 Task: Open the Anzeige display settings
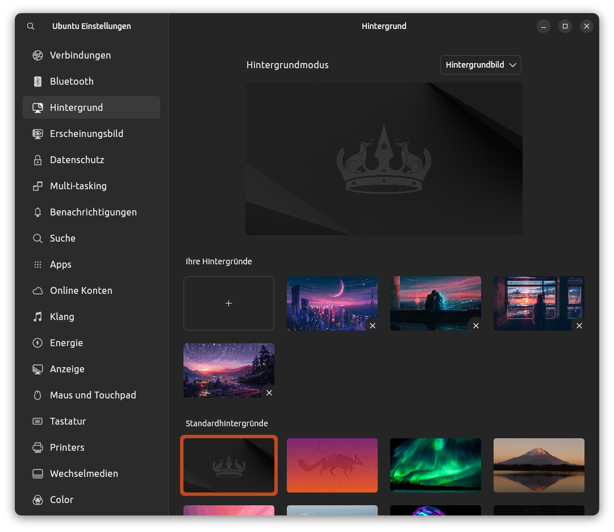click(67, 369)
